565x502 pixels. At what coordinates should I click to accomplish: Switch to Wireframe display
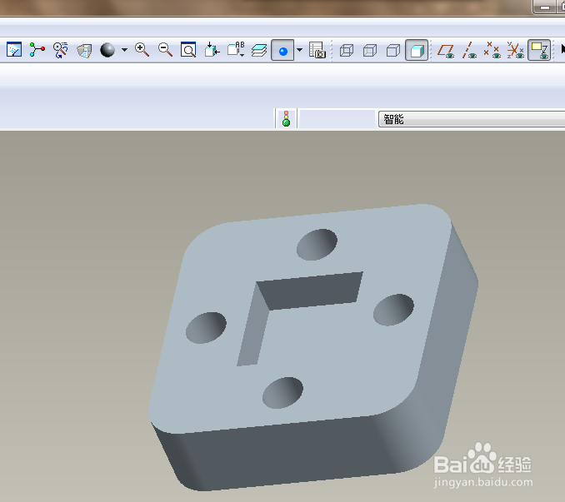(x=347, y=50)
